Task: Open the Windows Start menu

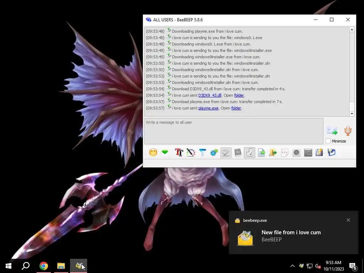Action: click(x=9, y=266)
